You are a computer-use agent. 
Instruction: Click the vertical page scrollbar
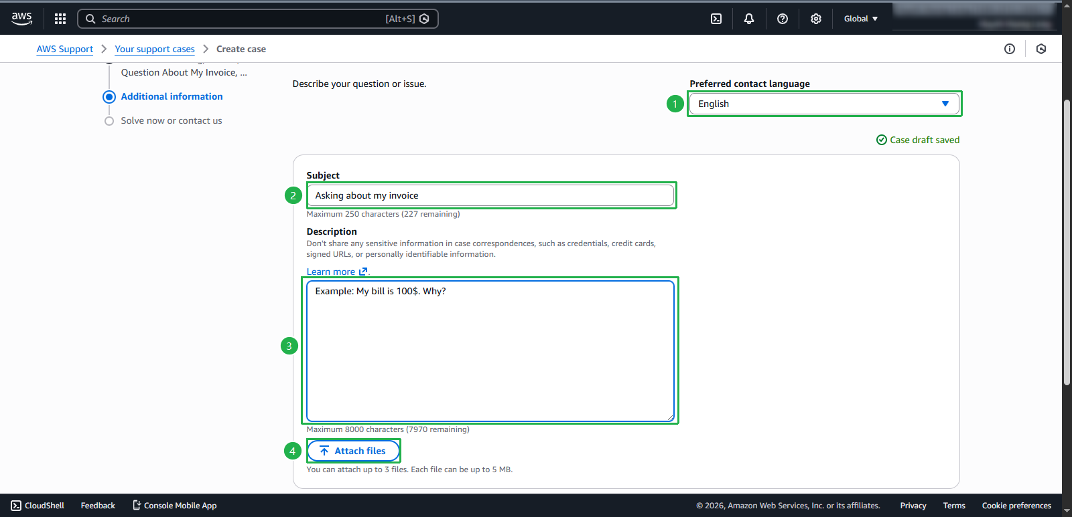click(x=1067, y=243)
